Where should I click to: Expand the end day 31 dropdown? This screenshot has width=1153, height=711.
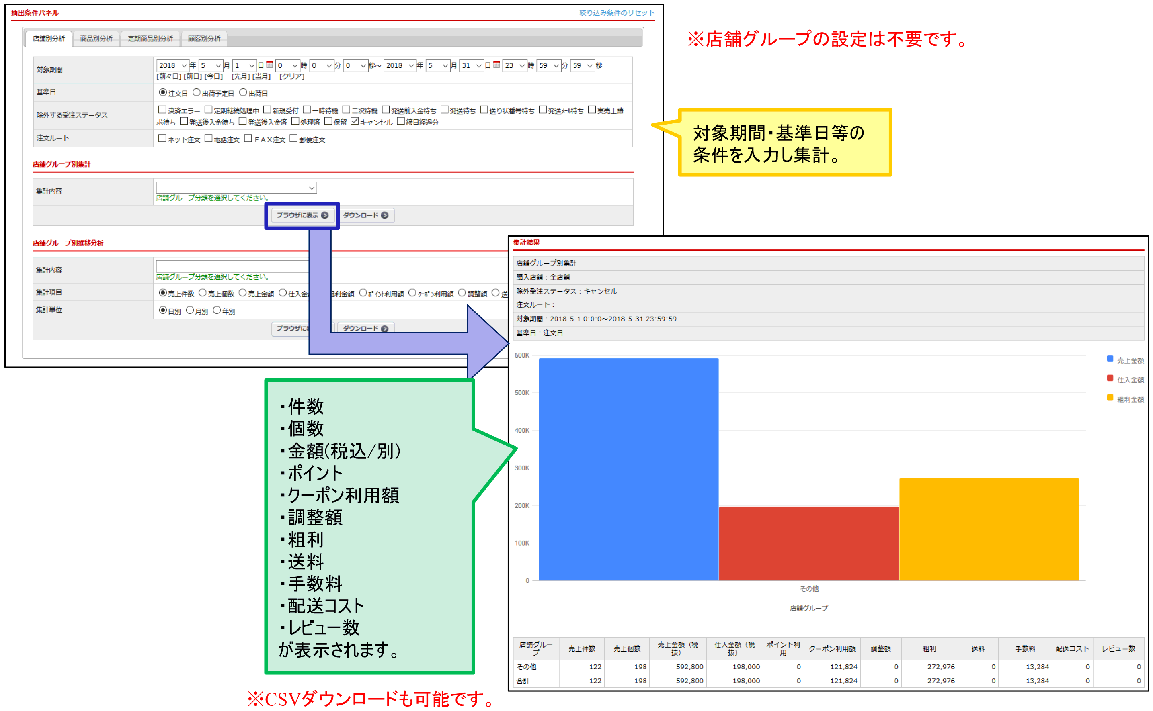point(471,65)
